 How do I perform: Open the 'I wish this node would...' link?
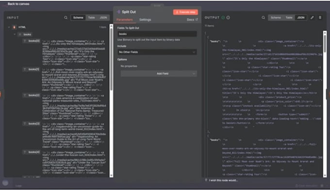click(x=224, y=180)
